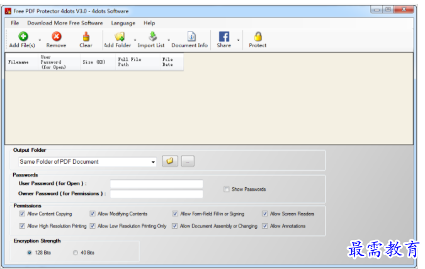Uncheck Allow High Resolution Printing

[x=22, y=226]
